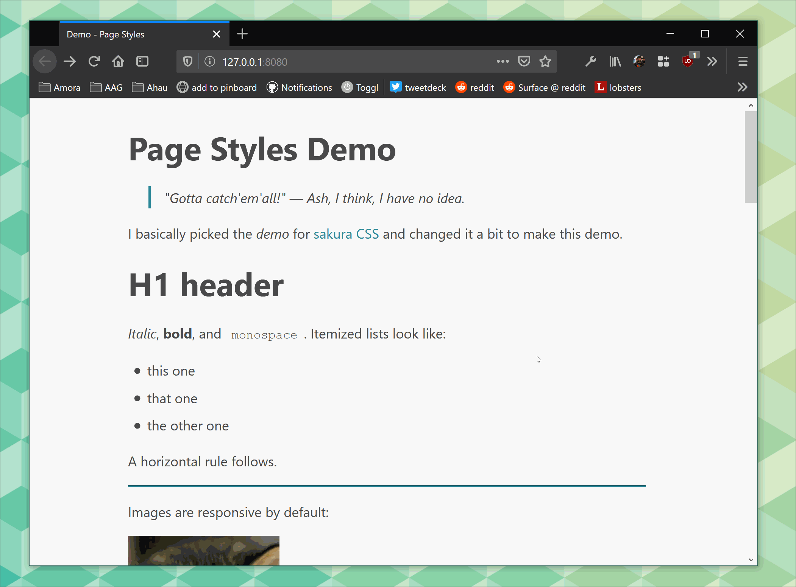Toggle the sidebar view icon

142,61
